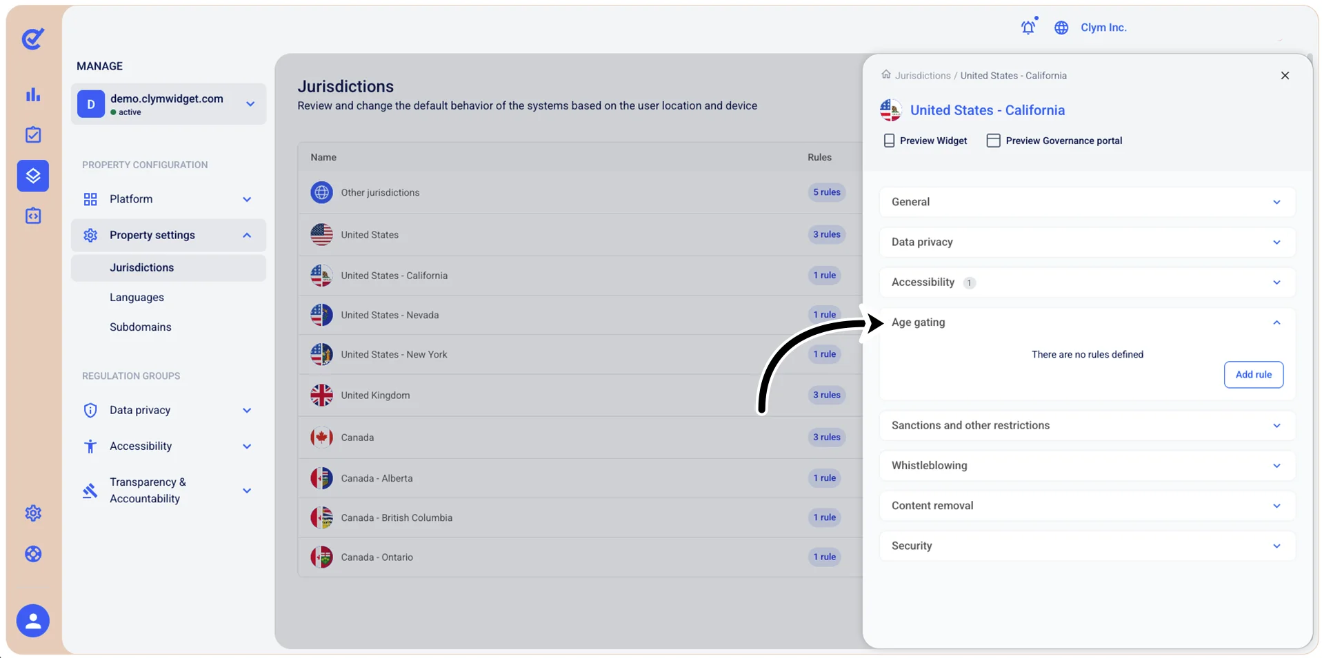Expand the Data privacy section in panel

click(x=1088, y=242)
